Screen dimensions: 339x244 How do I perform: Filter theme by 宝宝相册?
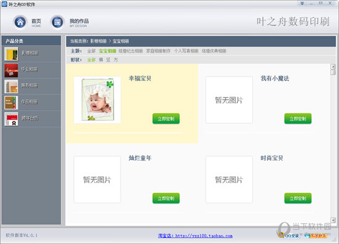click(107, 51)
